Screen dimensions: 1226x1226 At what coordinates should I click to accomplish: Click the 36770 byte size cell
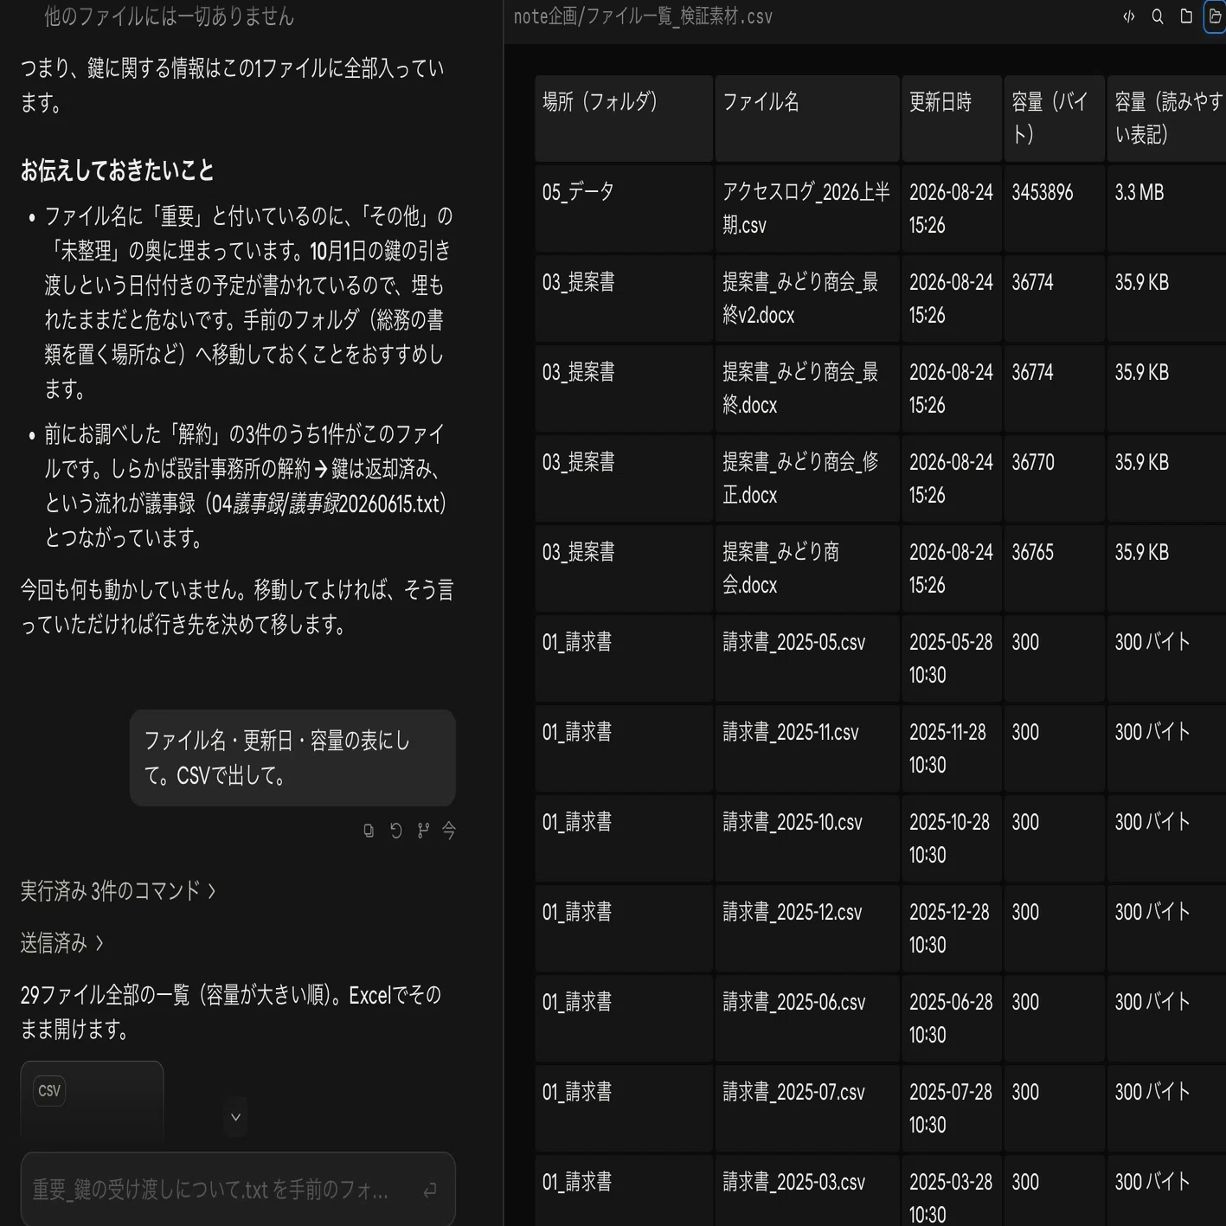[1055, 478]
